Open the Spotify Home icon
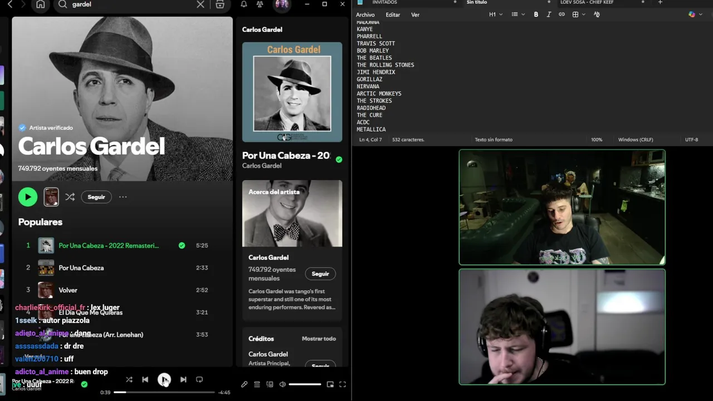 click(41, 4)
